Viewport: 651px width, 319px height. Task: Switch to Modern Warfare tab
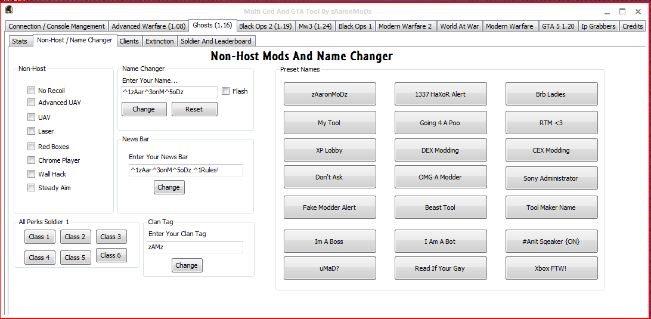[510, 26]
